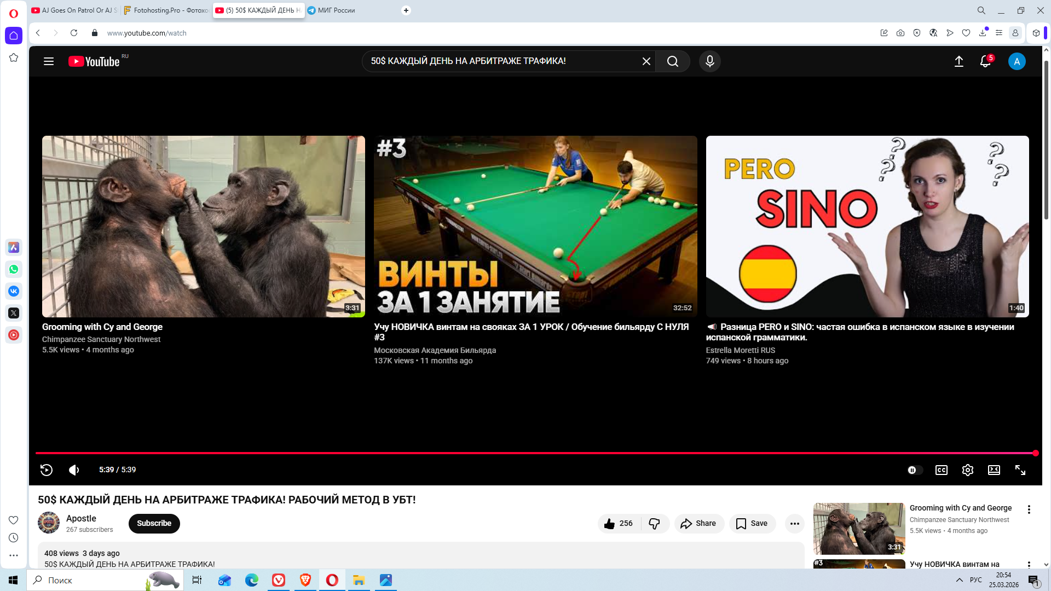The height and width of the screenshot is (591, 1051).
Task: Open YouTube hamburger guide menu
Action: [49, 61]
